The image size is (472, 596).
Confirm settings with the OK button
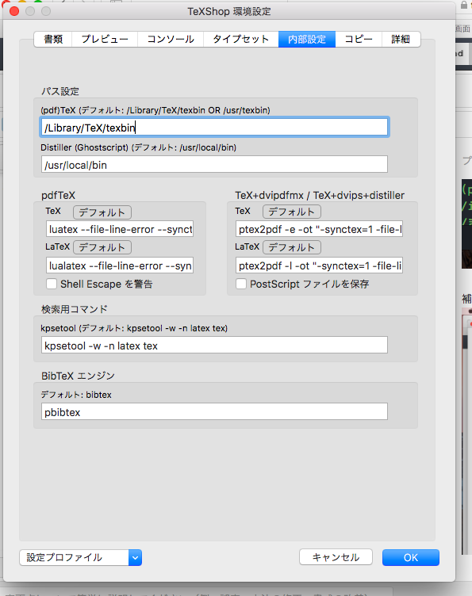click(411, 558)
